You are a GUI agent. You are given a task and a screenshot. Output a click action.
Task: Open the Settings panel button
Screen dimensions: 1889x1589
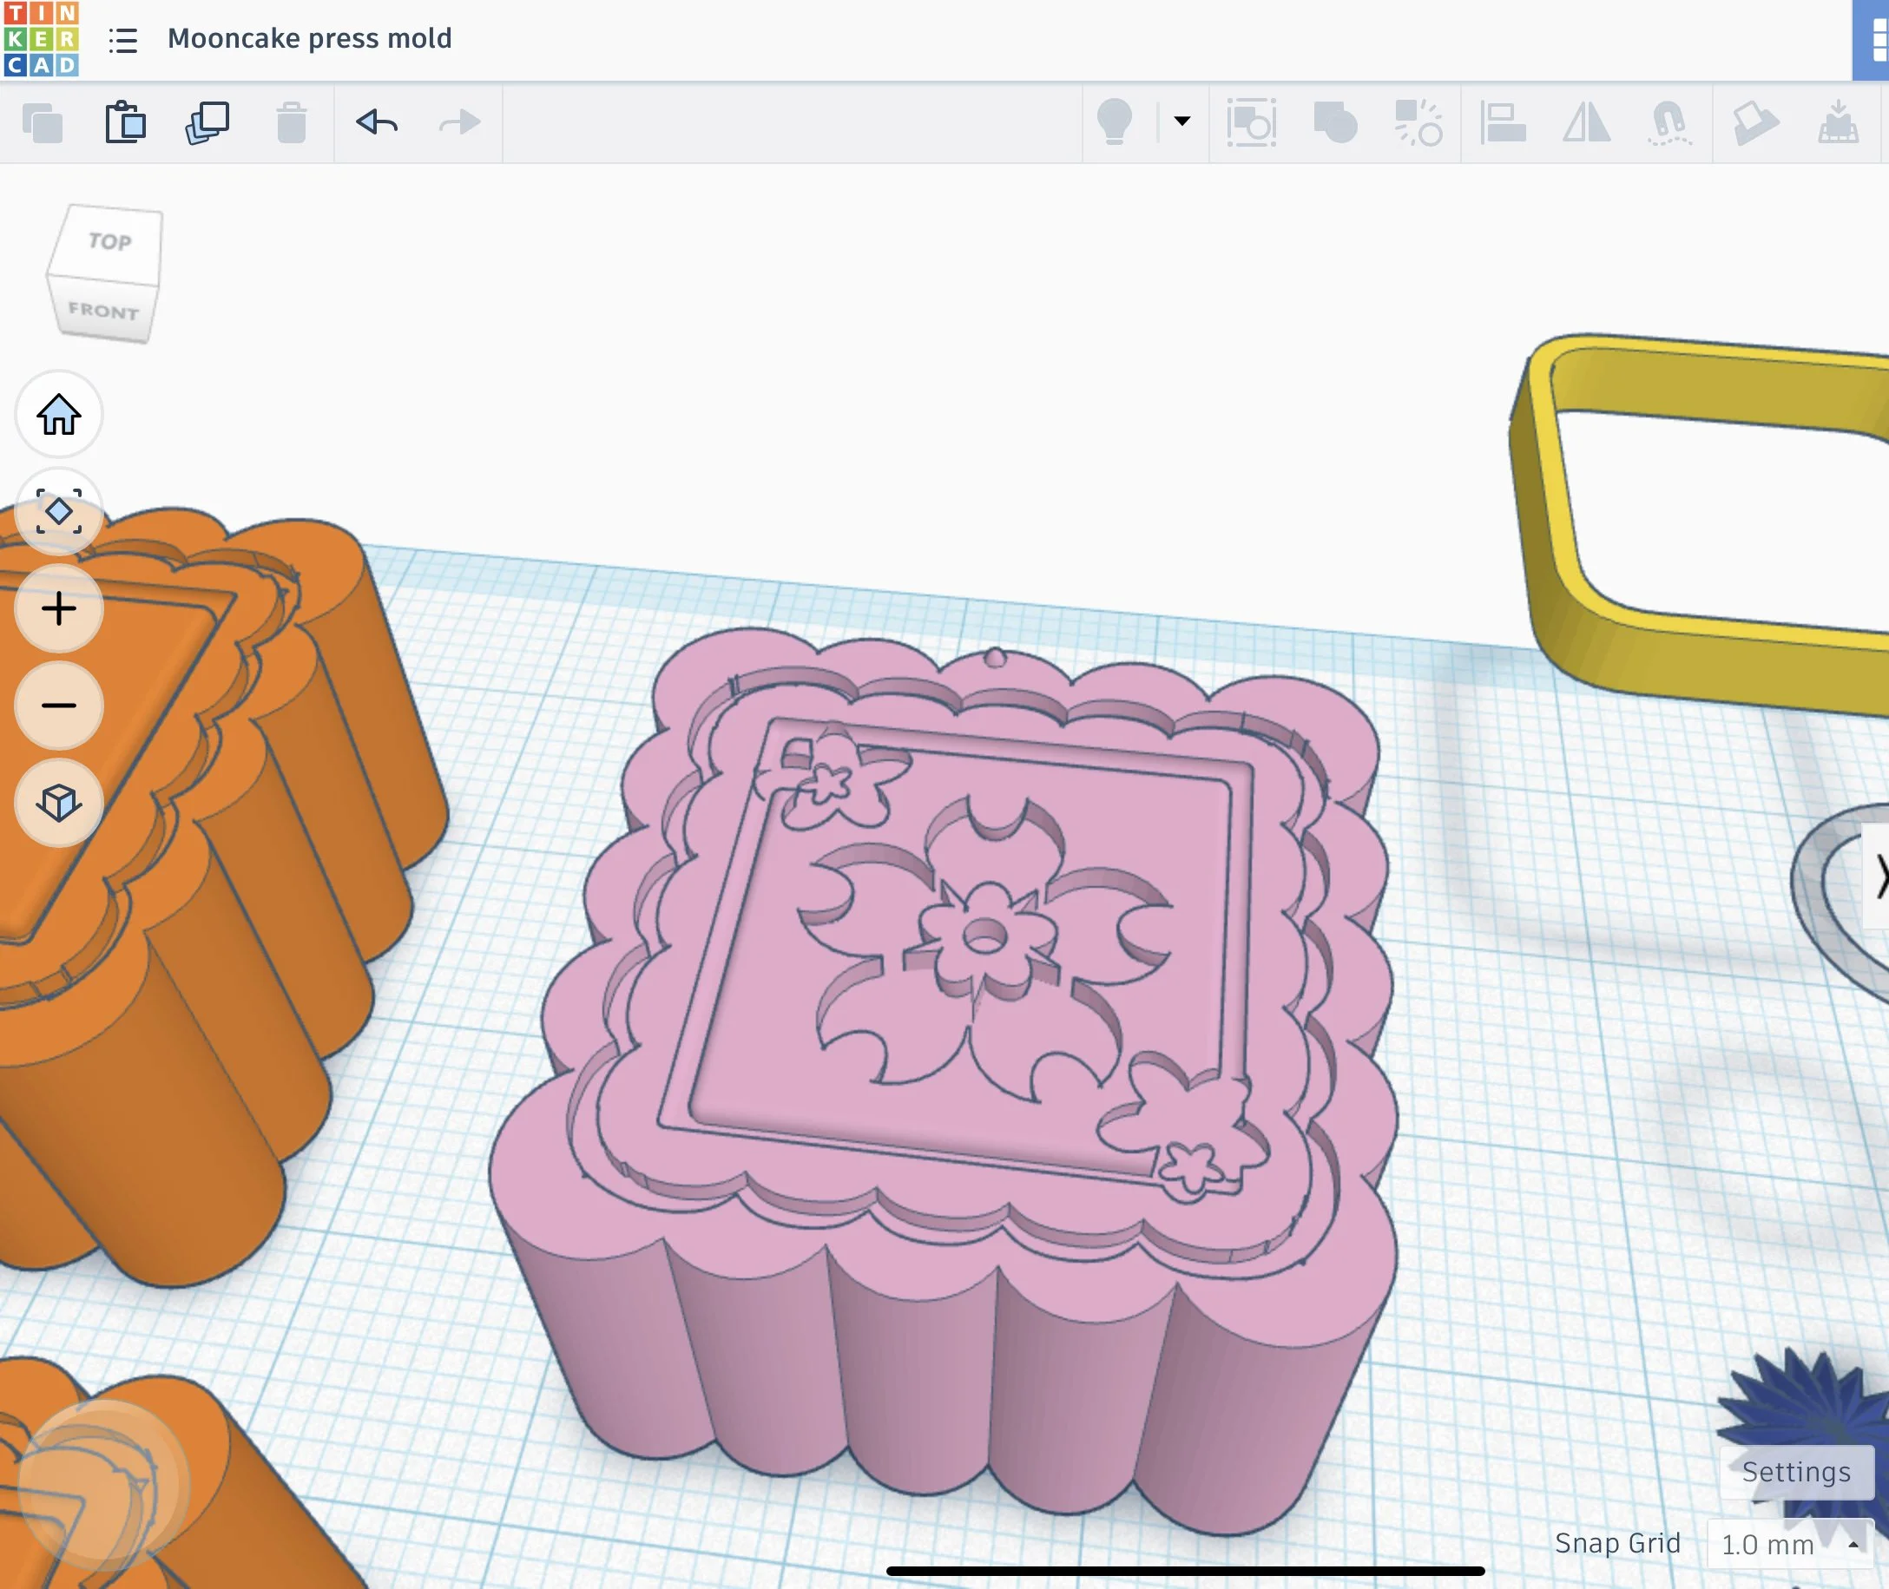click(x=1795, y=1472)
